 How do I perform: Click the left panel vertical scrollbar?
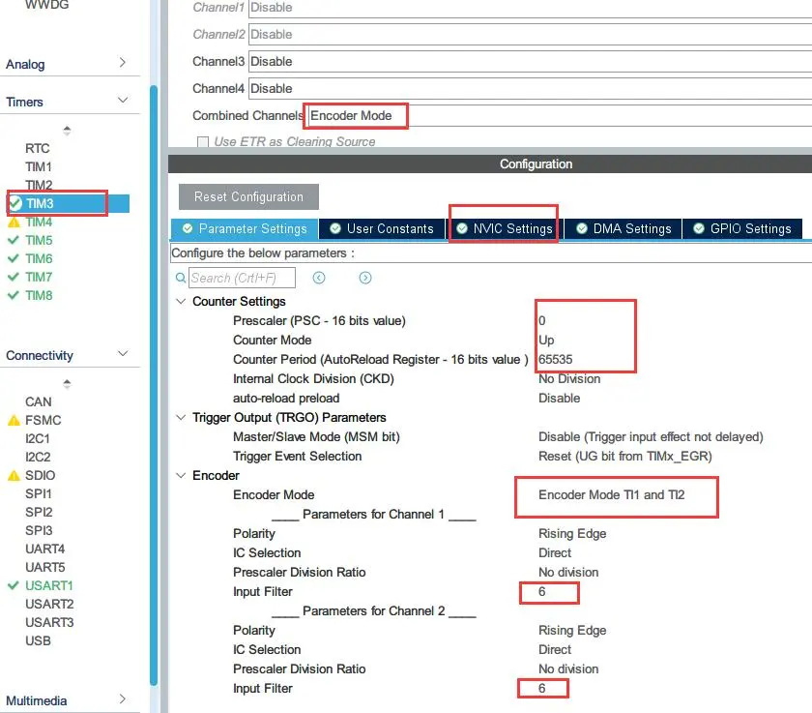(153, 387)
